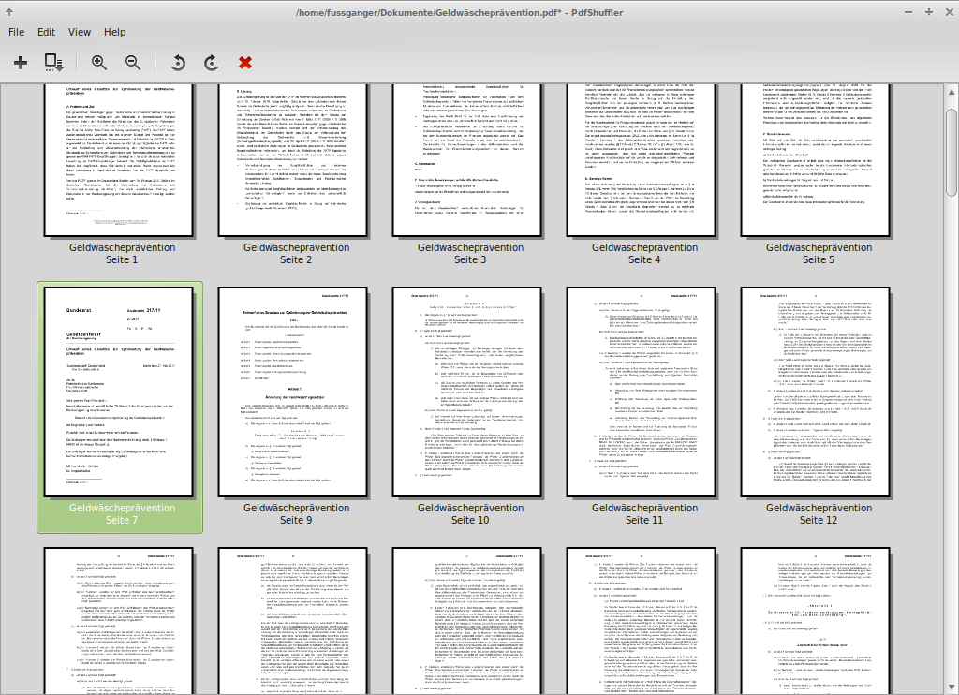959x695 pixels.
Task: Click the scrollbar down arrow
Action: (952, 687)
